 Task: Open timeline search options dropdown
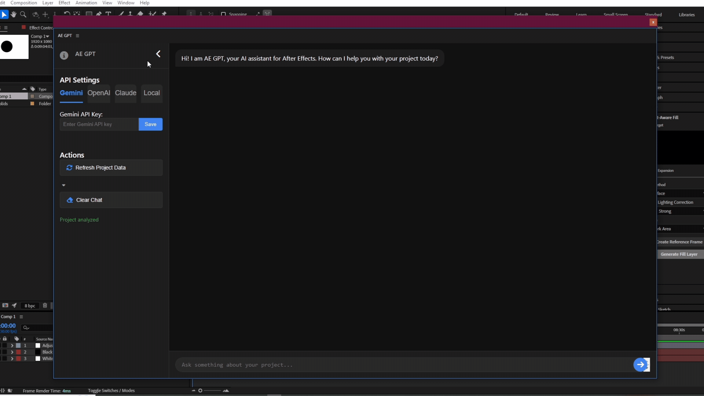point(26,328)
